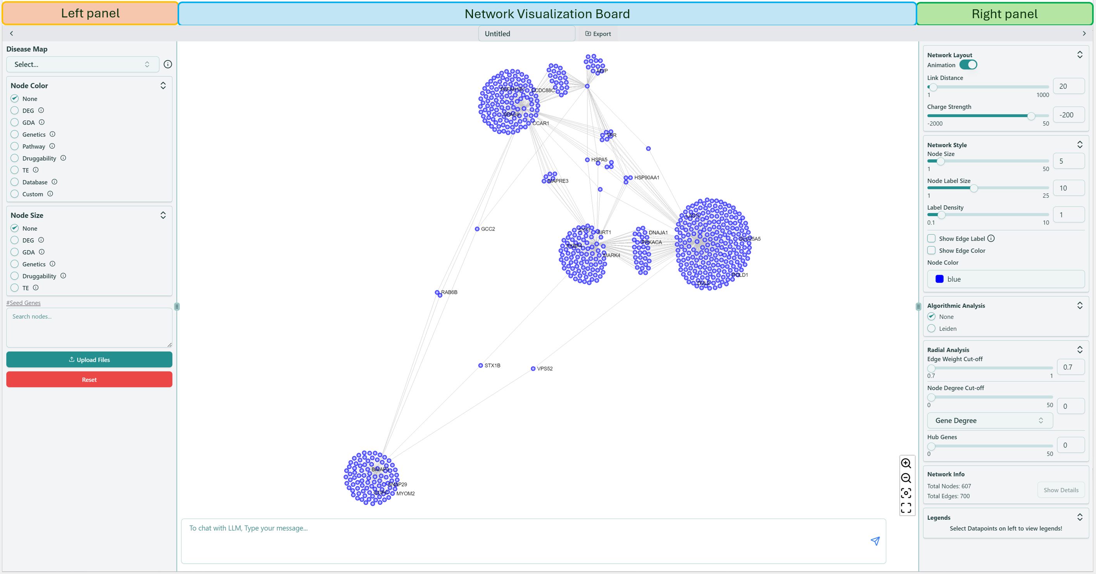Image resolution: width=1096 pixels, height=574 pixels.
Task: Collapse the Network Style section
Action: point(1080,144)
